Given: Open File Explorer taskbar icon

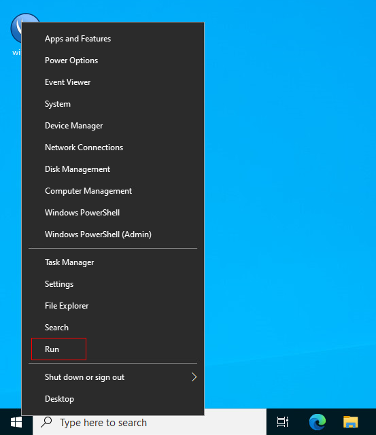Looking at the screenshot, I should coord(351,422).
